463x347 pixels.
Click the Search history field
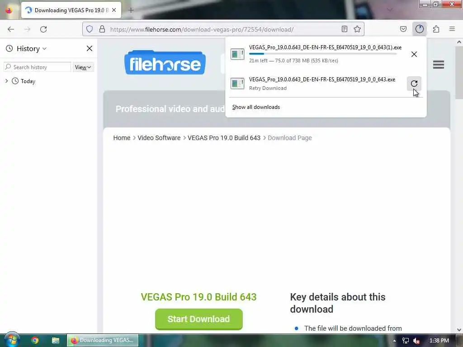click(x=38, y=67)
